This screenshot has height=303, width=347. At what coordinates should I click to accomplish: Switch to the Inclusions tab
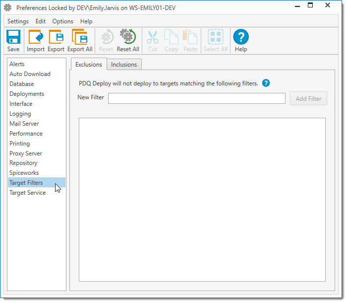pyautogui.click(x=124, y=65)
